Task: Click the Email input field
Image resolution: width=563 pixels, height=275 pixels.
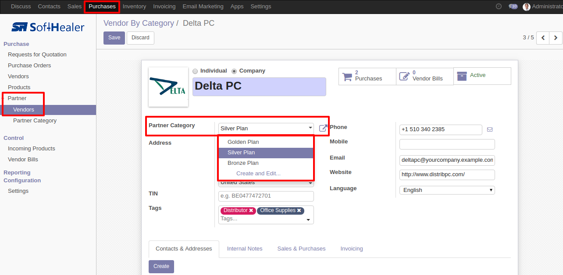Action: pyautogui.click(x=447, y=160)
